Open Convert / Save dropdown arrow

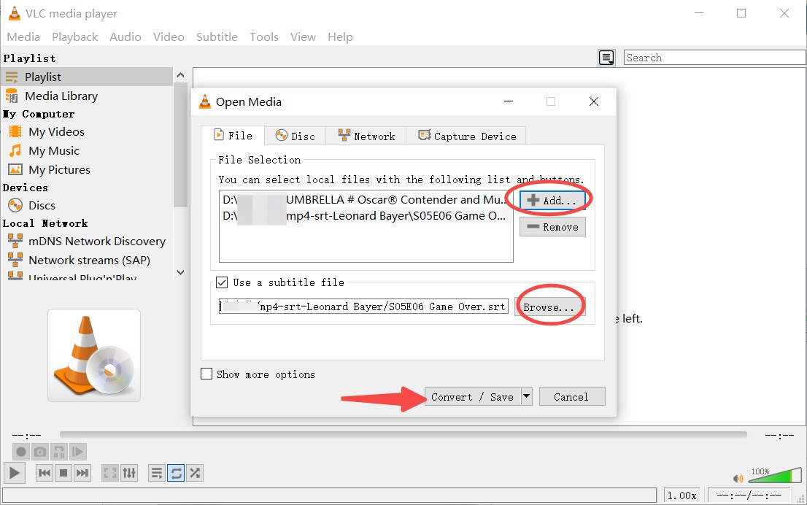pos(527,396)
